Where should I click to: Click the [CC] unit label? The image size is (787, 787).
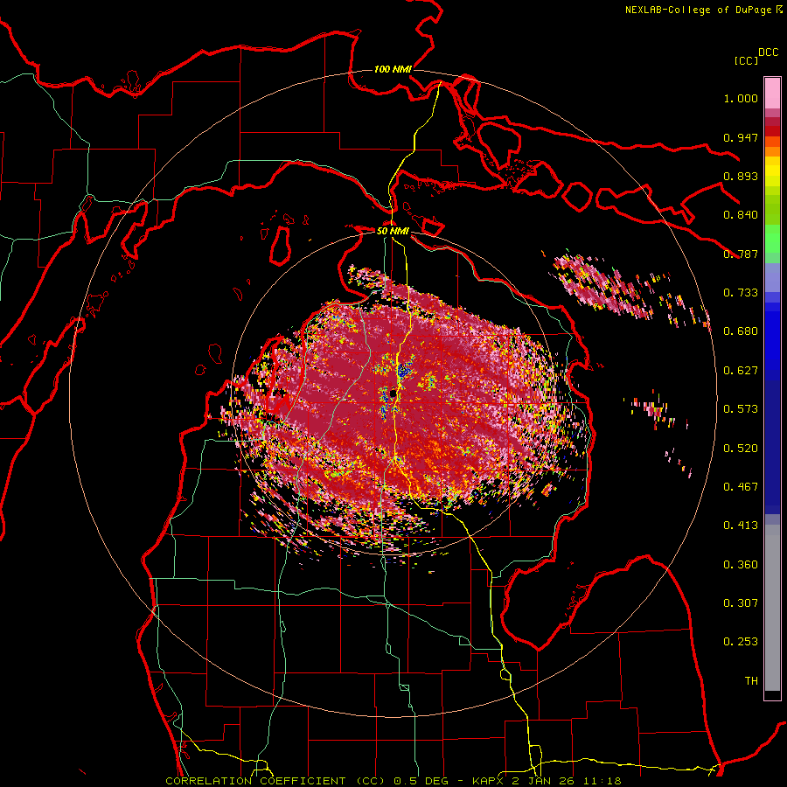[746, 60]
